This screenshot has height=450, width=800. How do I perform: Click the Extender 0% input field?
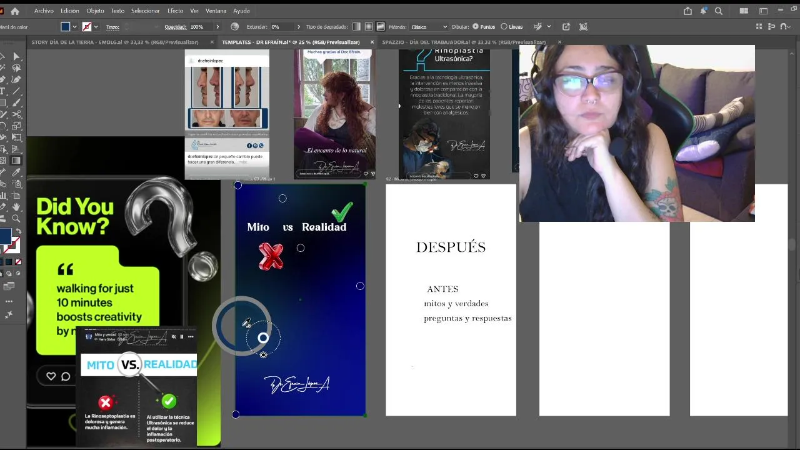(x=282, y=27)
